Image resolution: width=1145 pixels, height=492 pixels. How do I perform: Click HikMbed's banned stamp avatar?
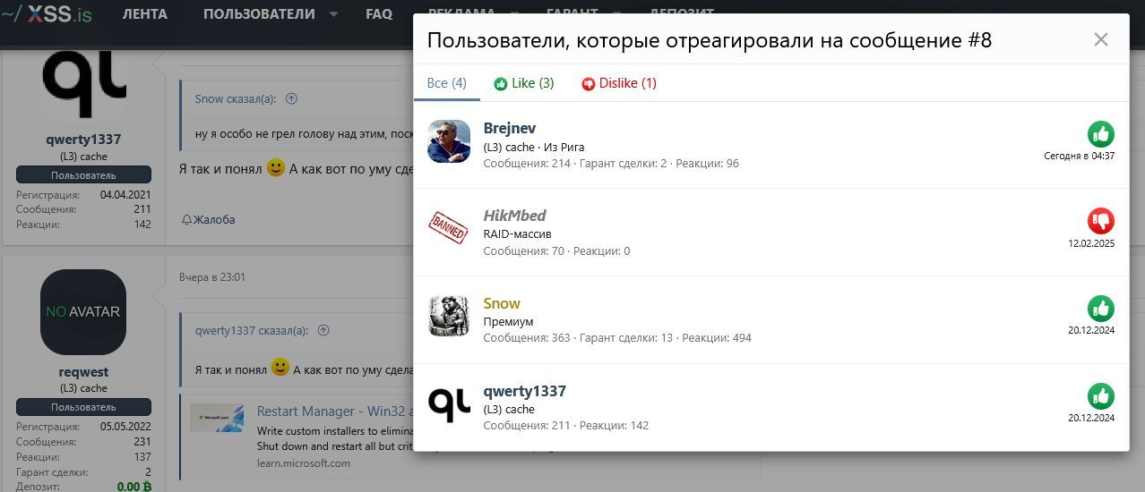coord(449,229)
